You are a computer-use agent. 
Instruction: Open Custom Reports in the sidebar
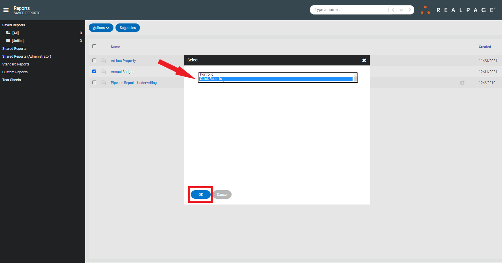click(x=15, y=72)
